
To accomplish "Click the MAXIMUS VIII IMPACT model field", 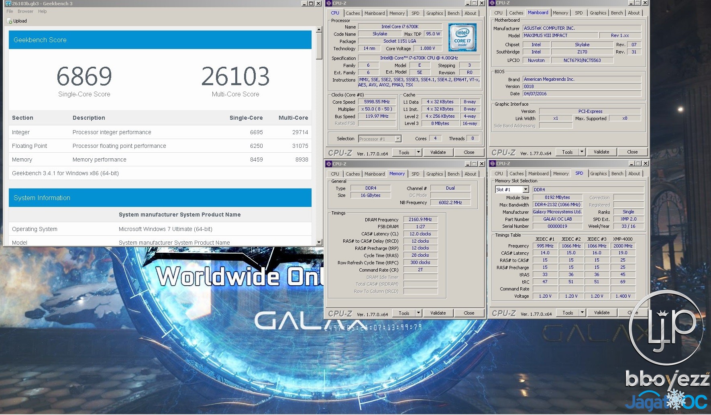I will click(x=560, y=35).
